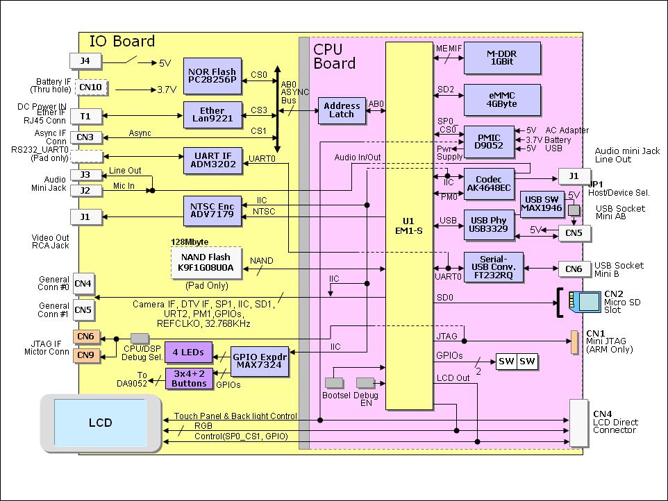
Task: Select the "Control(SP0_CS1, GPIO)" label
Action: [x=241, y=436]
